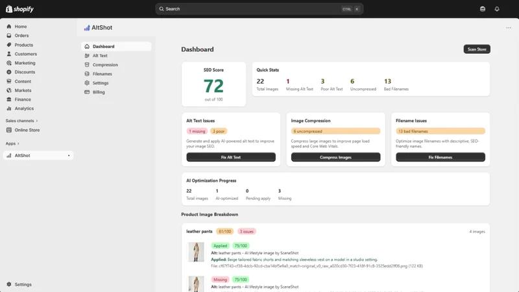The width and height of the screenshot is (519, 292).
Task: Click the '3 poor' badge
Action: click(219, 131)
